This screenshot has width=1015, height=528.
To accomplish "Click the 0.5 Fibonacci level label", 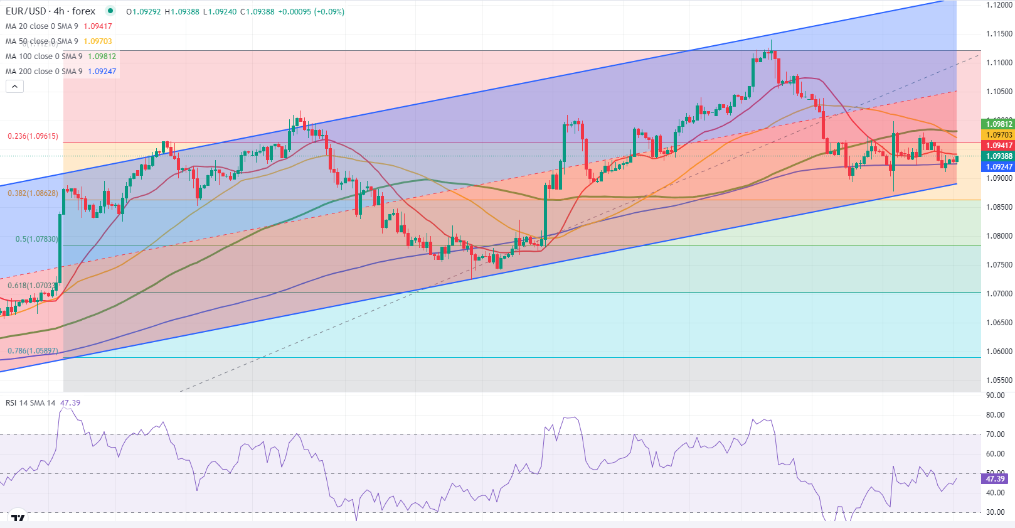I will pyautogui.click(x=36, y=239).
